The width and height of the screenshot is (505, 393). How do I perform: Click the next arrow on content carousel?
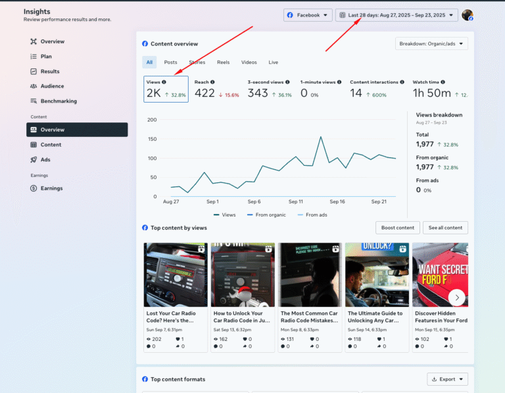pos(457,298)
